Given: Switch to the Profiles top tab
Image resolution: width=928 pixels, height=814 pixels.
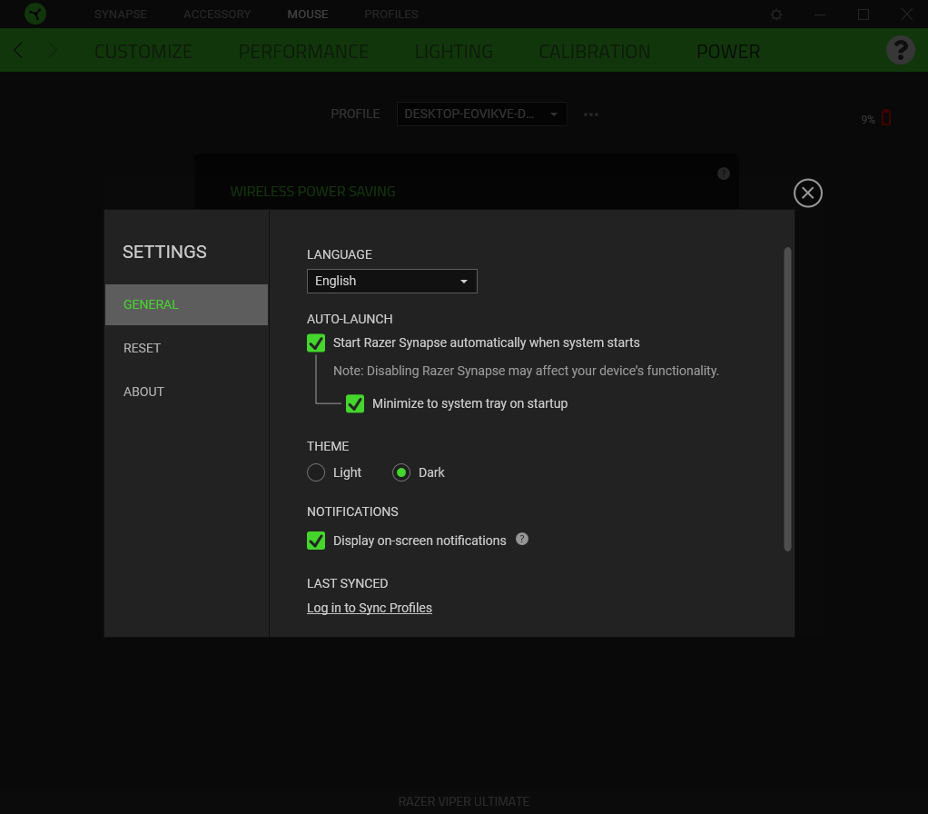Looking at the screenshot, I should pos(391,15).
